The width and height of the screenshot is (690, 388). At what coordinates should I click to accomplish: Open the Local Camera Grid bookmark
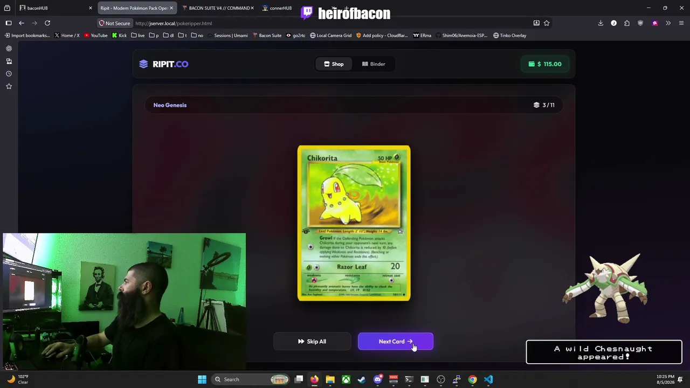330,36
